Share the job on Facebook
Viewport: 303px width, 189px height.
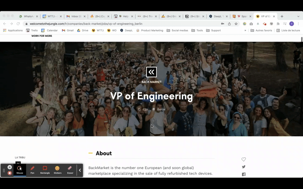click(244, 174)
